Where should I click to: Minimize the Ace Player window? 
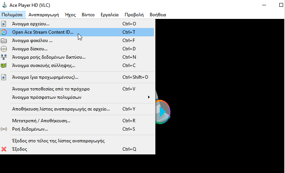264,5
